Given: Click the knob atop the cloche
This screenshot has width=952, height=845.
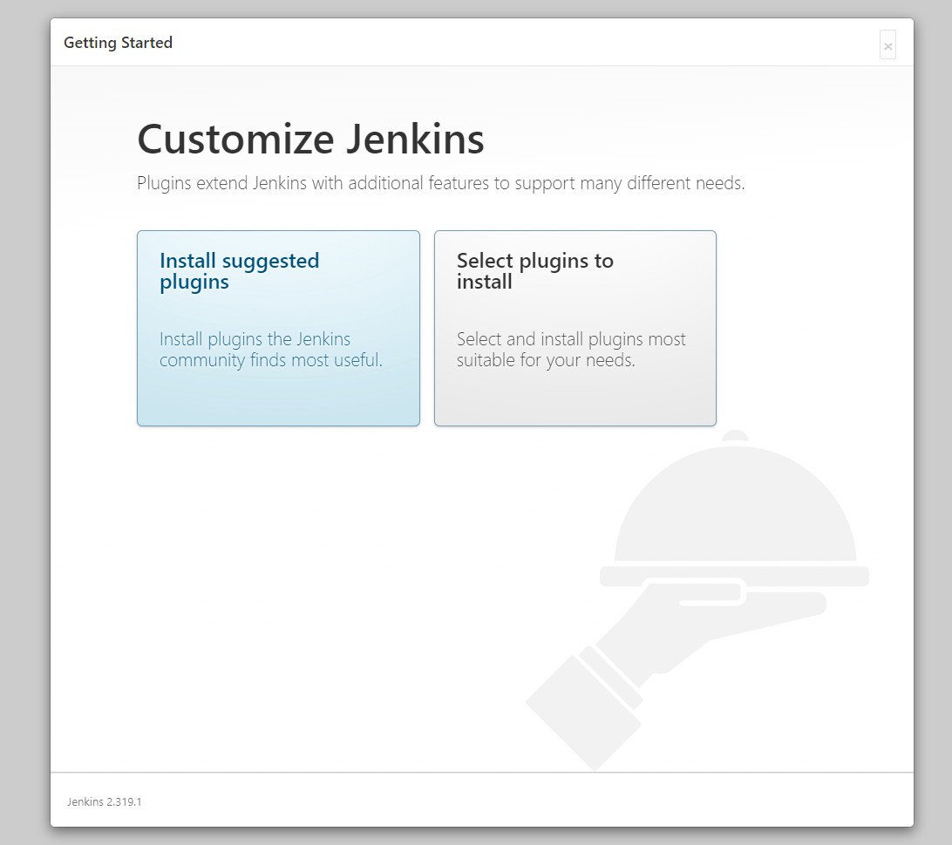Looking at the screenshot, I should pyautogui.click(x=736, y=435).
